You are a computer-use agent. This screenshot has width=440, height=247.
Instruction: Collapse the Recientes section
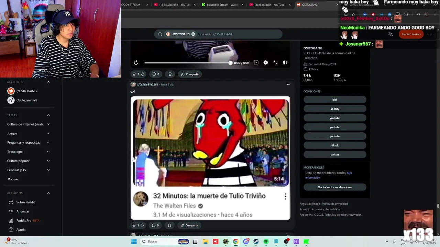pyautogui.click(x=48, y=82)
